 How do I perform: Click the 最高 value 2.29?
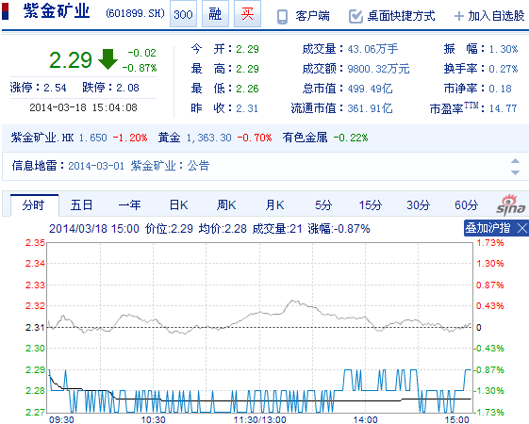[247, 69]
